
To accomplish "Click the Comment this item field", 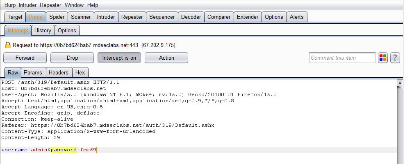I will [342, 58].
